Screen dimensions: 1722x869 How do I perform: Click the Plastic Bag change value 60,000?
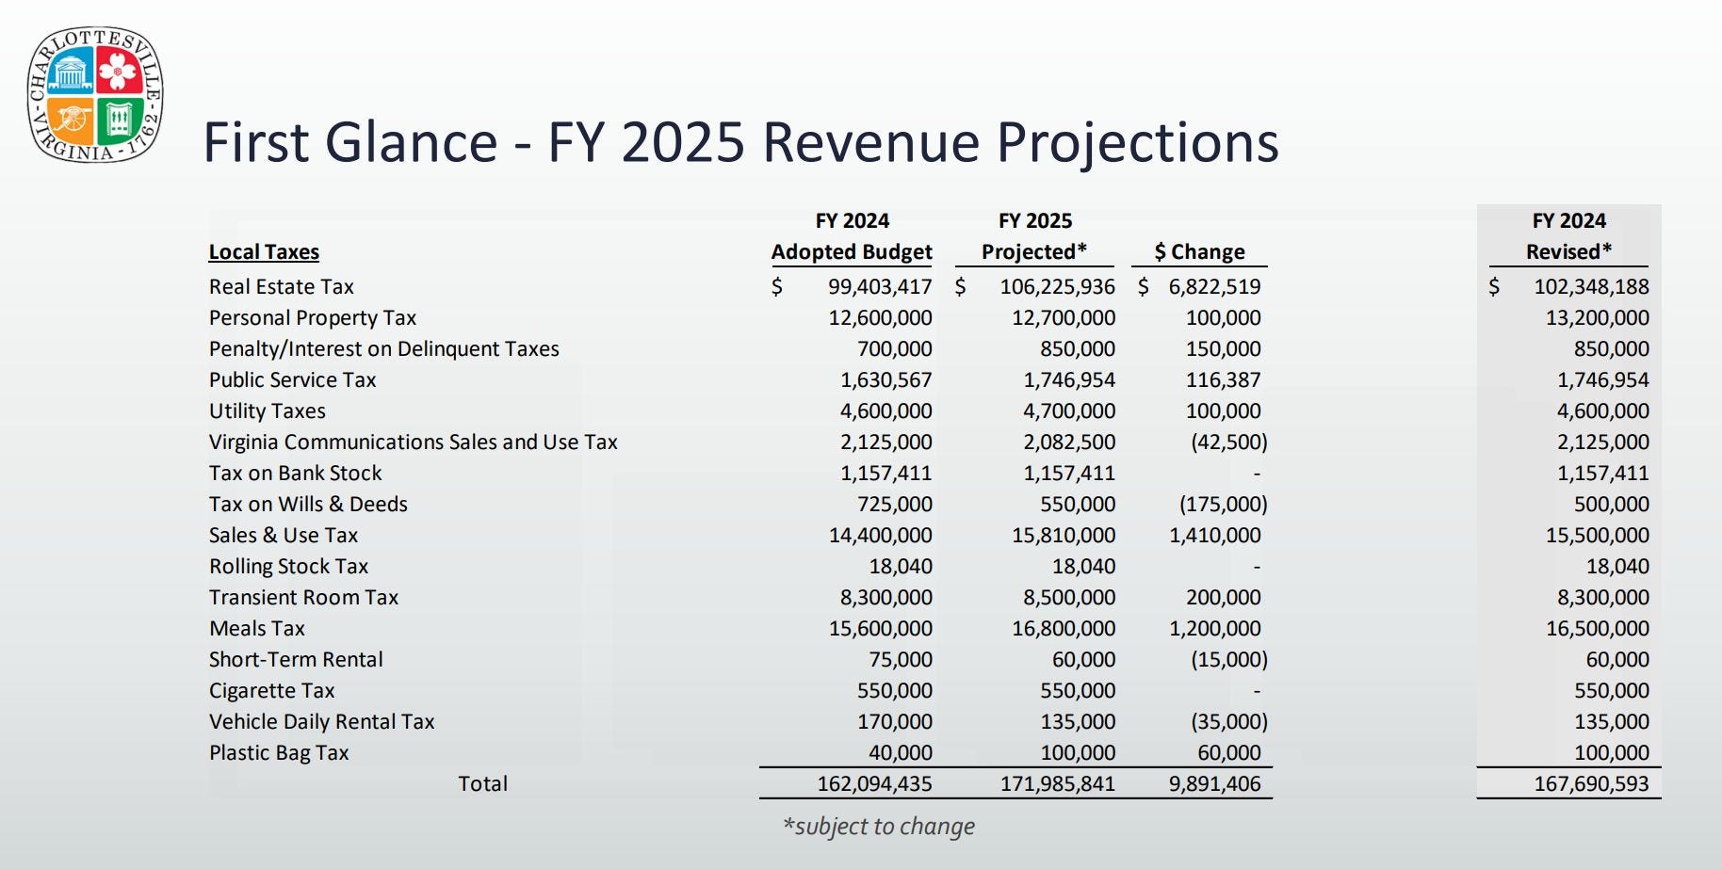[1229, 752]
